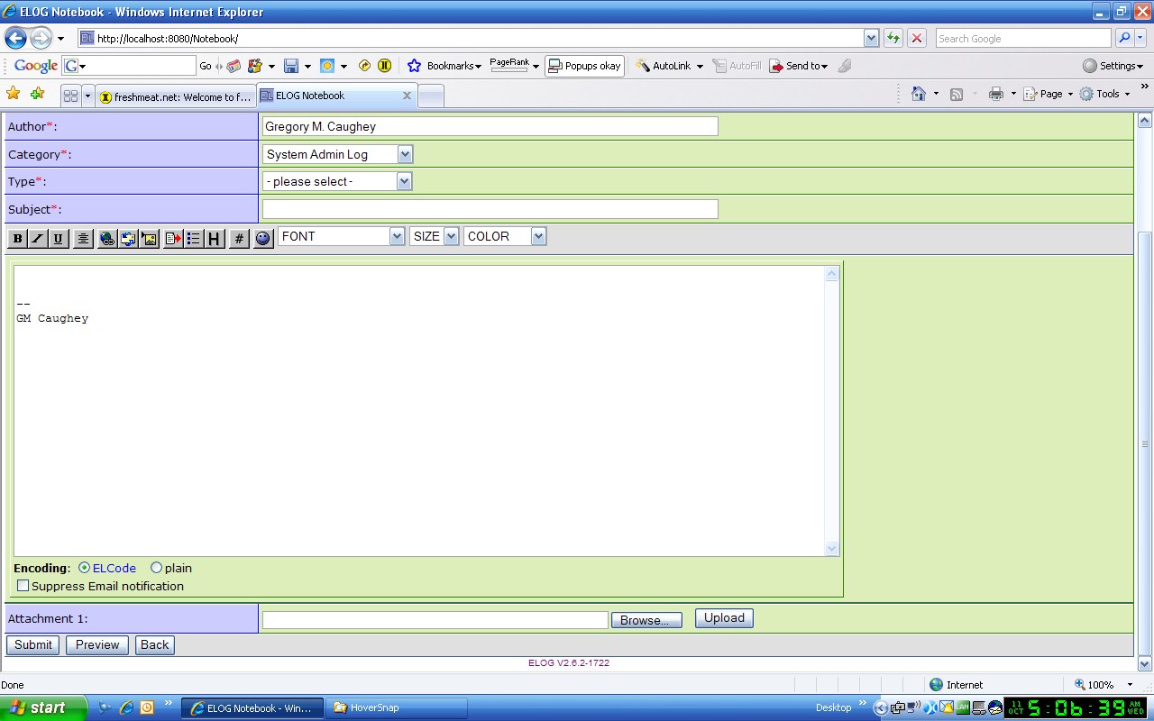1154x721 pixels.
Task: Insert a heading with the H icon
Action: [215, 238]
